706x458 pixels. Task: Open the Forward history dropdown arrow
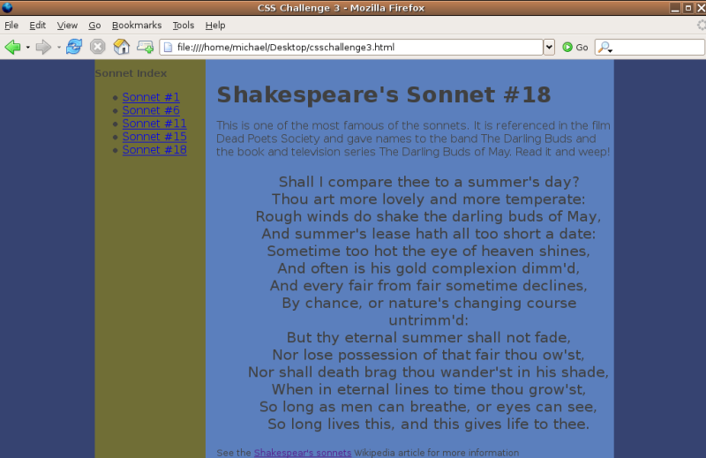[x=59, y=47]
